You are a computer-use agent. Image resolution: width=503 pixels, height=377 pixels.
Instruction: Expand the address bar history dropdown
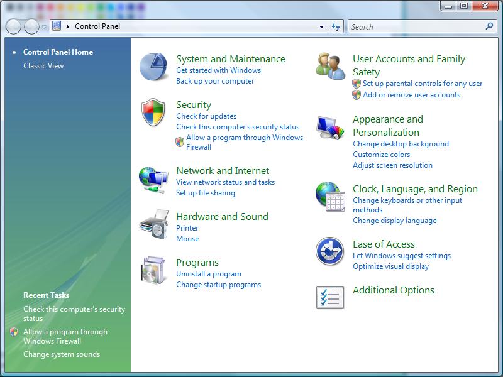pyautogui.click(x=321, y=26)
